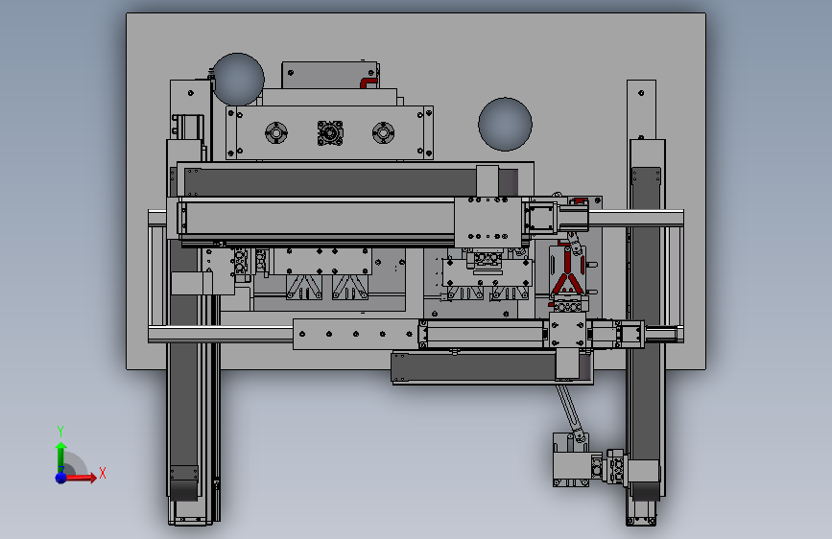Select the red toggle clamp mechanism

pos(568,270)
